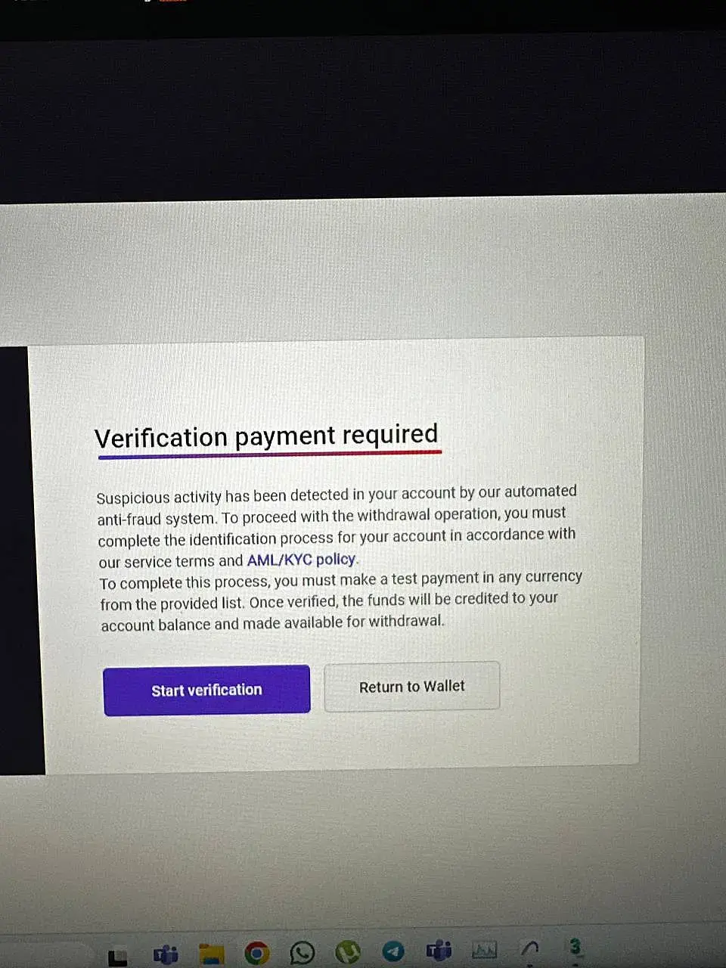
Task: Click the Start verification button
Action: 206,690
